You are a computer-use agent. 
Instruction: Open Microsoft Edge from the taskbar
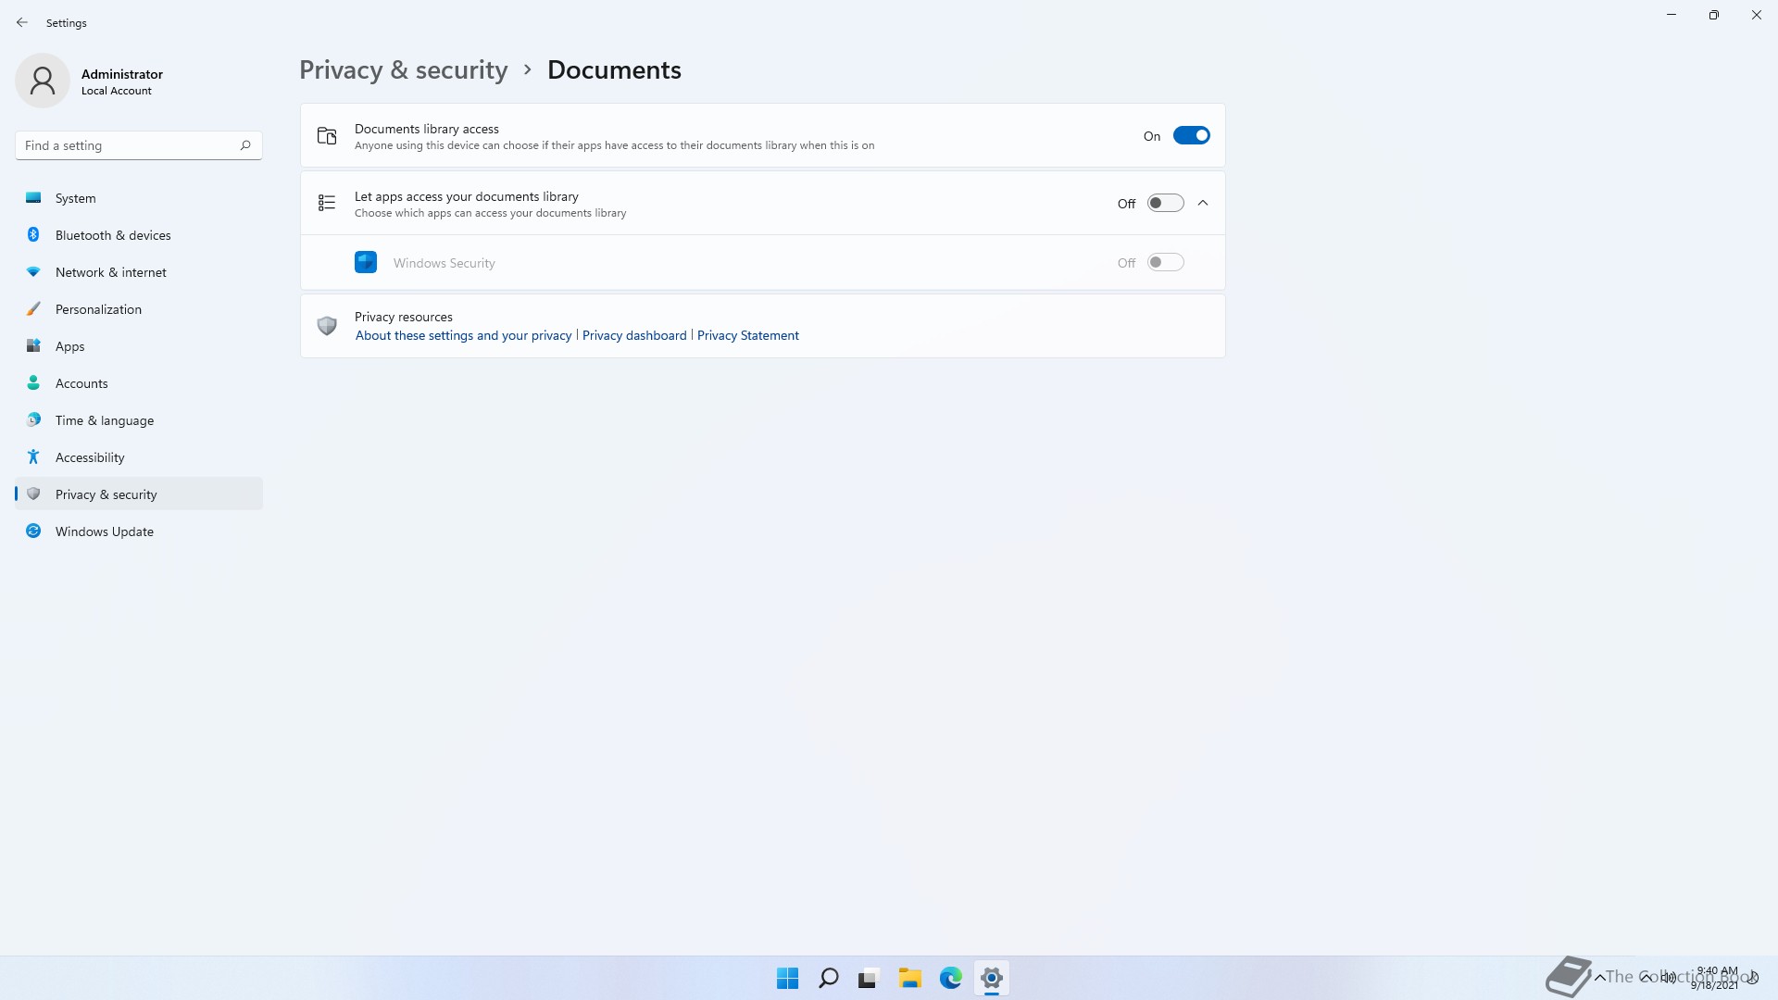click(951, 978)
